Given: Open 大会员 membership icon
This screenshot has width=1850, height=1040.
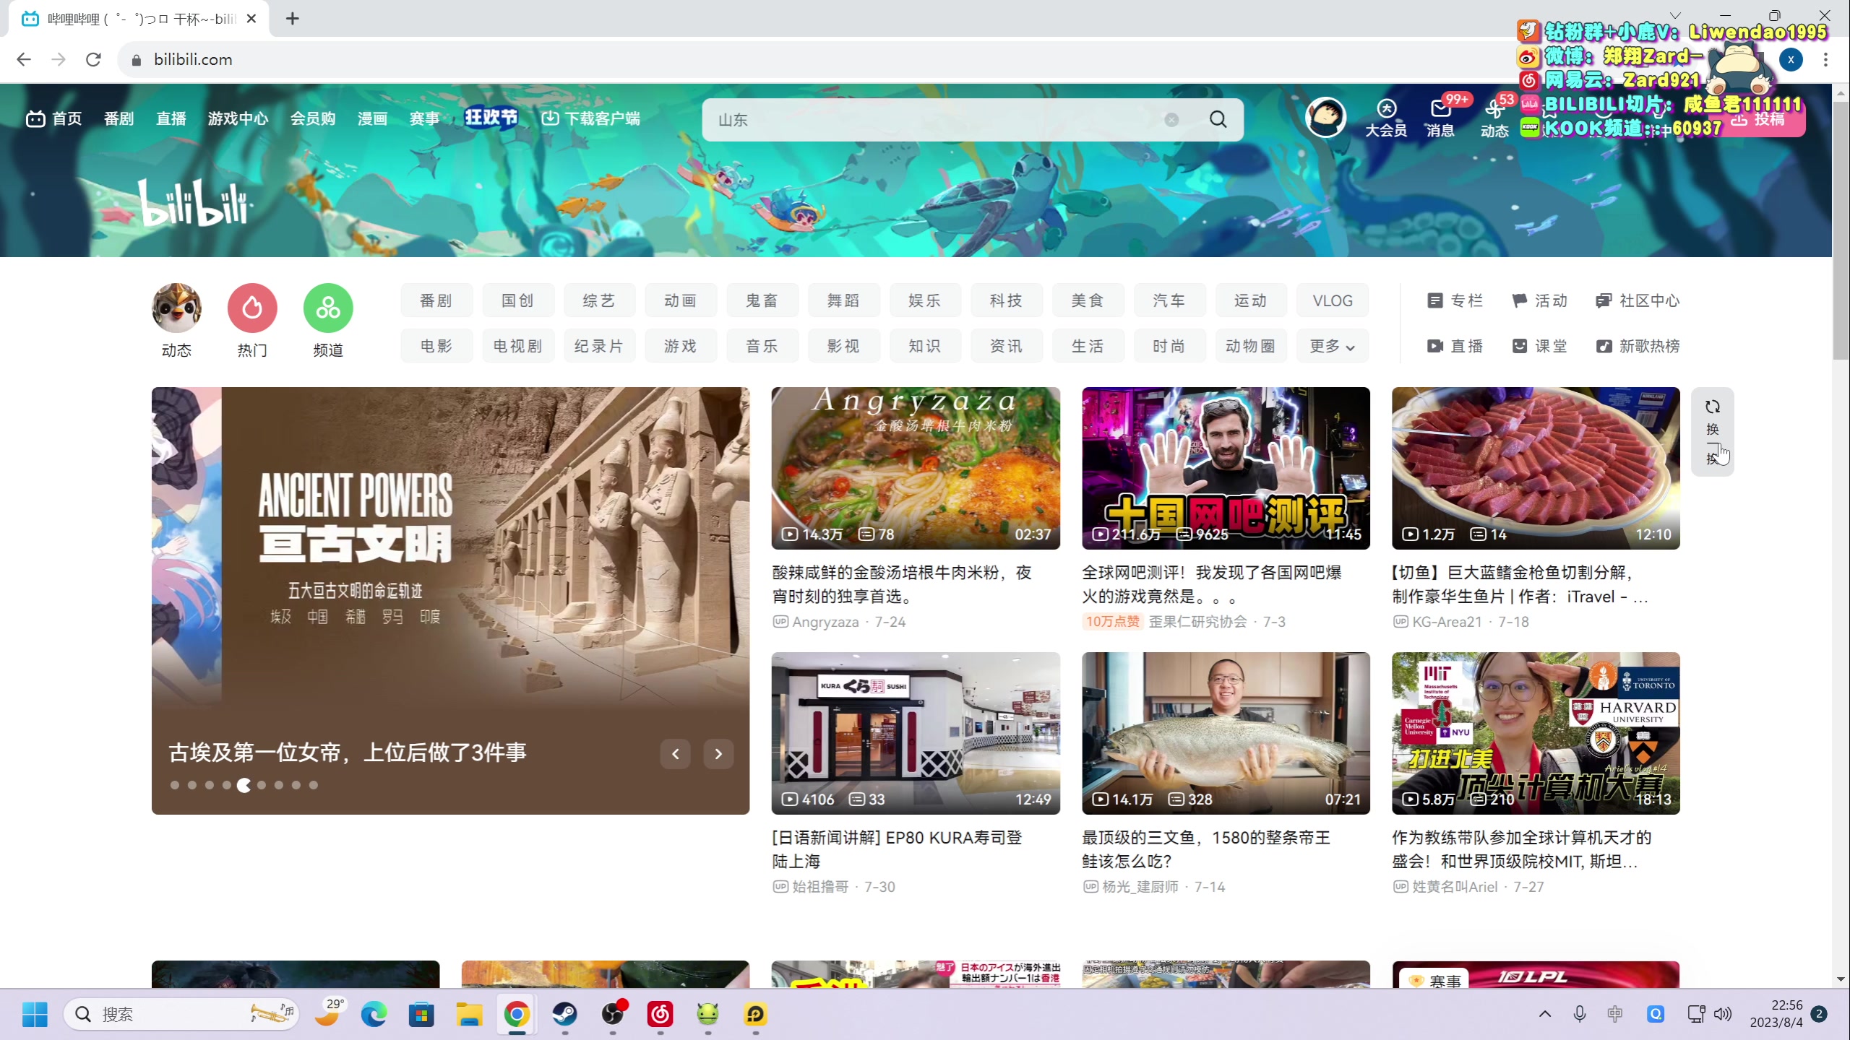Looking at the screenshot, I should click(x=1385, y=110).
